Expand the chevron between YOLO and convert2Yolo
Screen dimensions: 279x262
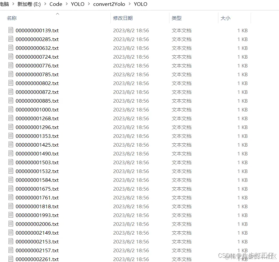coord(89,4)
